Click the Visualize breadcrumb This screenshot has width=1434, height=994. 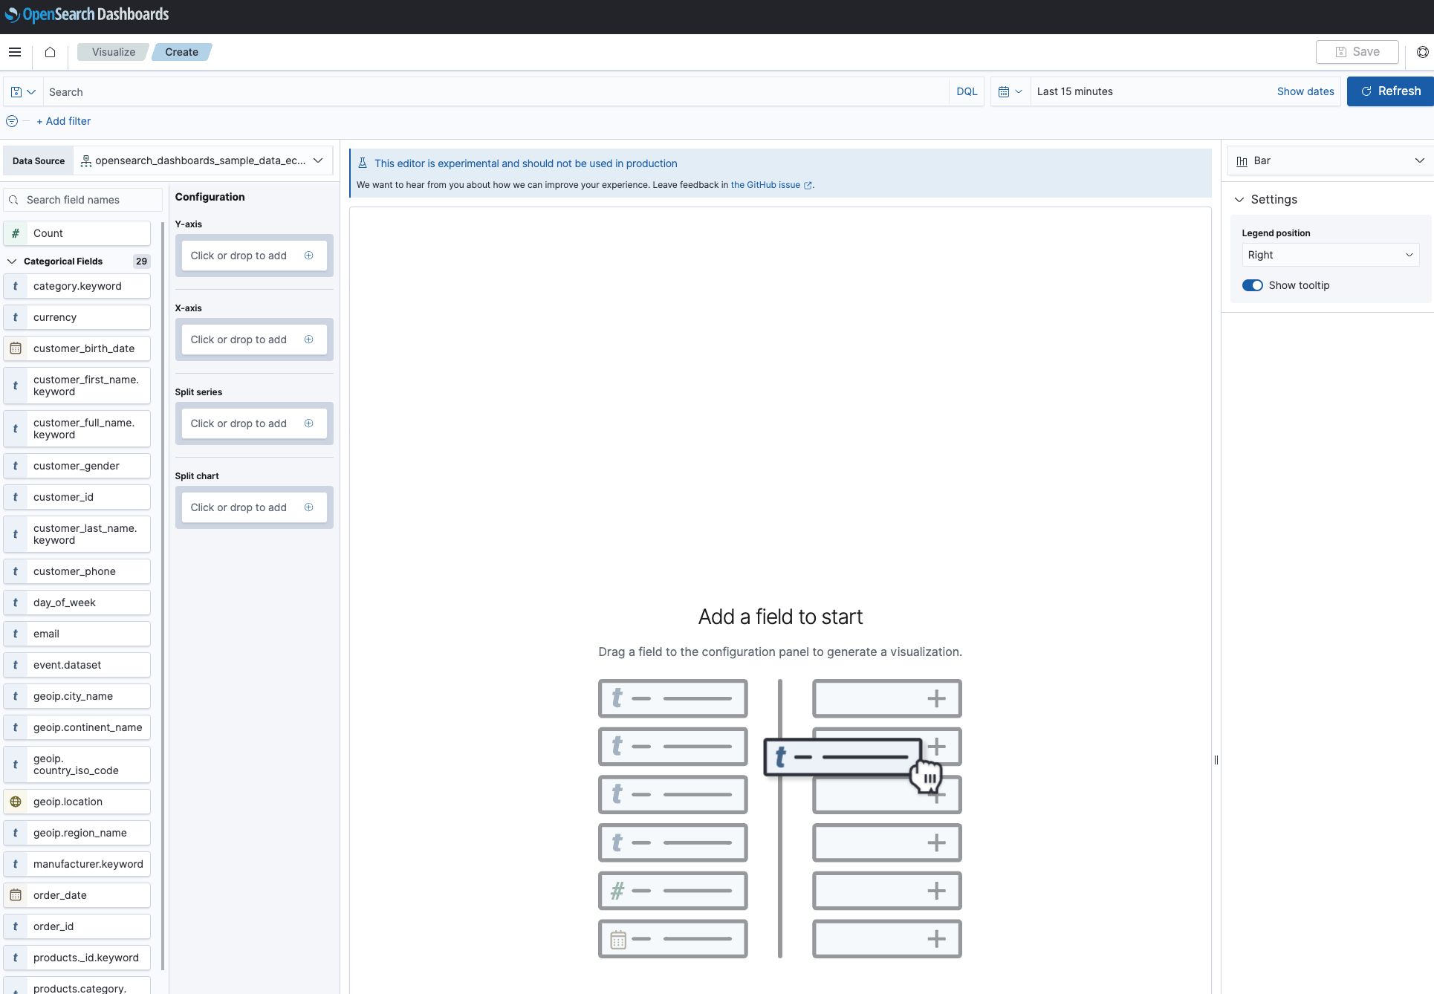[x=114, y=52]
